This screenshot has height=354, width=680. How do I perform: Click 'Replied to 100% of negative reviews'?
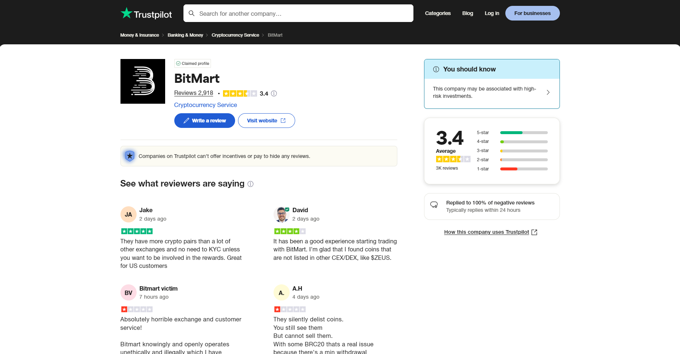click(490, 203)
